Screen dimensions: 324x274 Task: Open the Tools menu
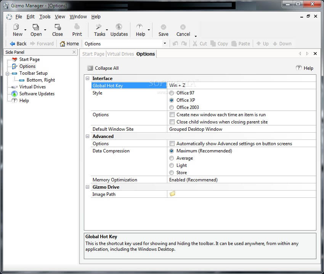pos(45,16)
